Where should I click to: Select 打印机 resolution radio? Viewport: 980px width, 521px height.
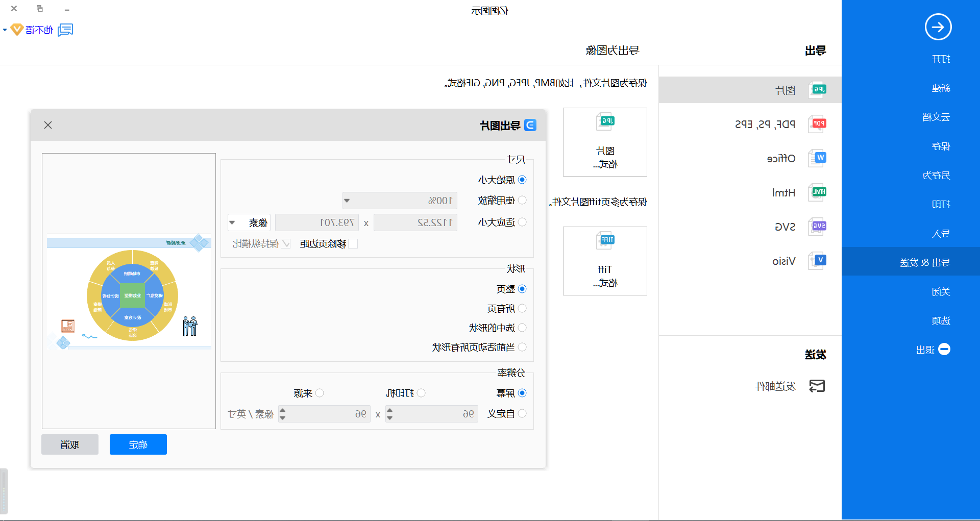coord(421,393)
